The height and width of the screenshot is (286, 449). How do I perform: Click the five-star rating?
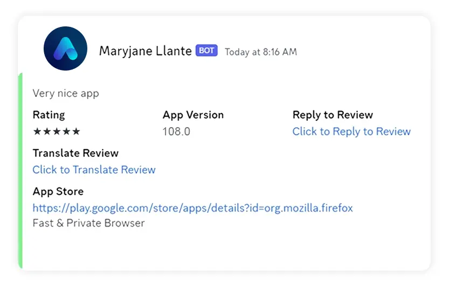(x=57, y=131)
